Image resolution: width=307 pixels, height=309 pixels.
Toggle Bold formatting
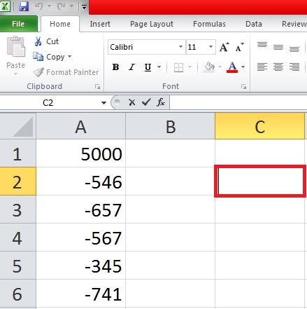pyautogui.click(x=115, y=67)
